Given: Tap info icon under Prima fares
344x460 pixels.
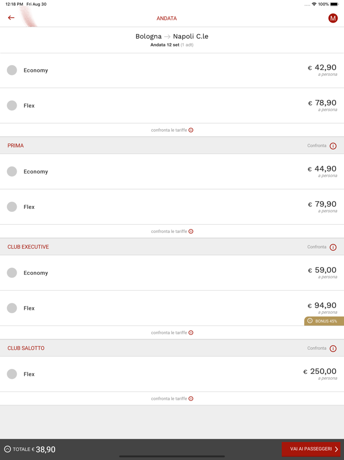Looking at the screenshot, I should 191,231.
